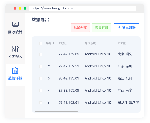The width and height of the screenshot is (150, 123).
Task: Click the 标记无效 button
Action: (x=80, y=28)
